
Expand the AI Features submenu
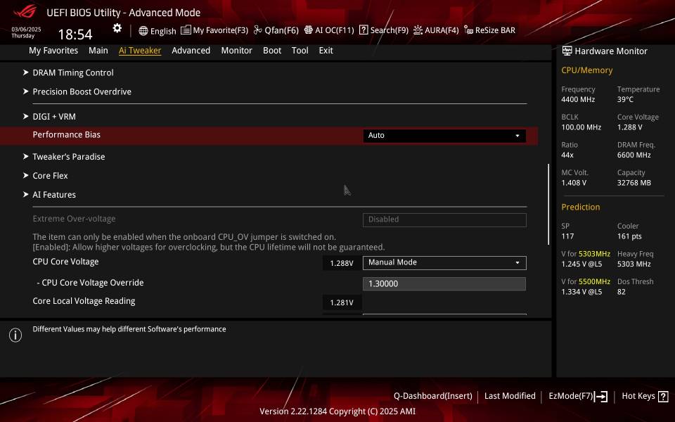(54, 195)
